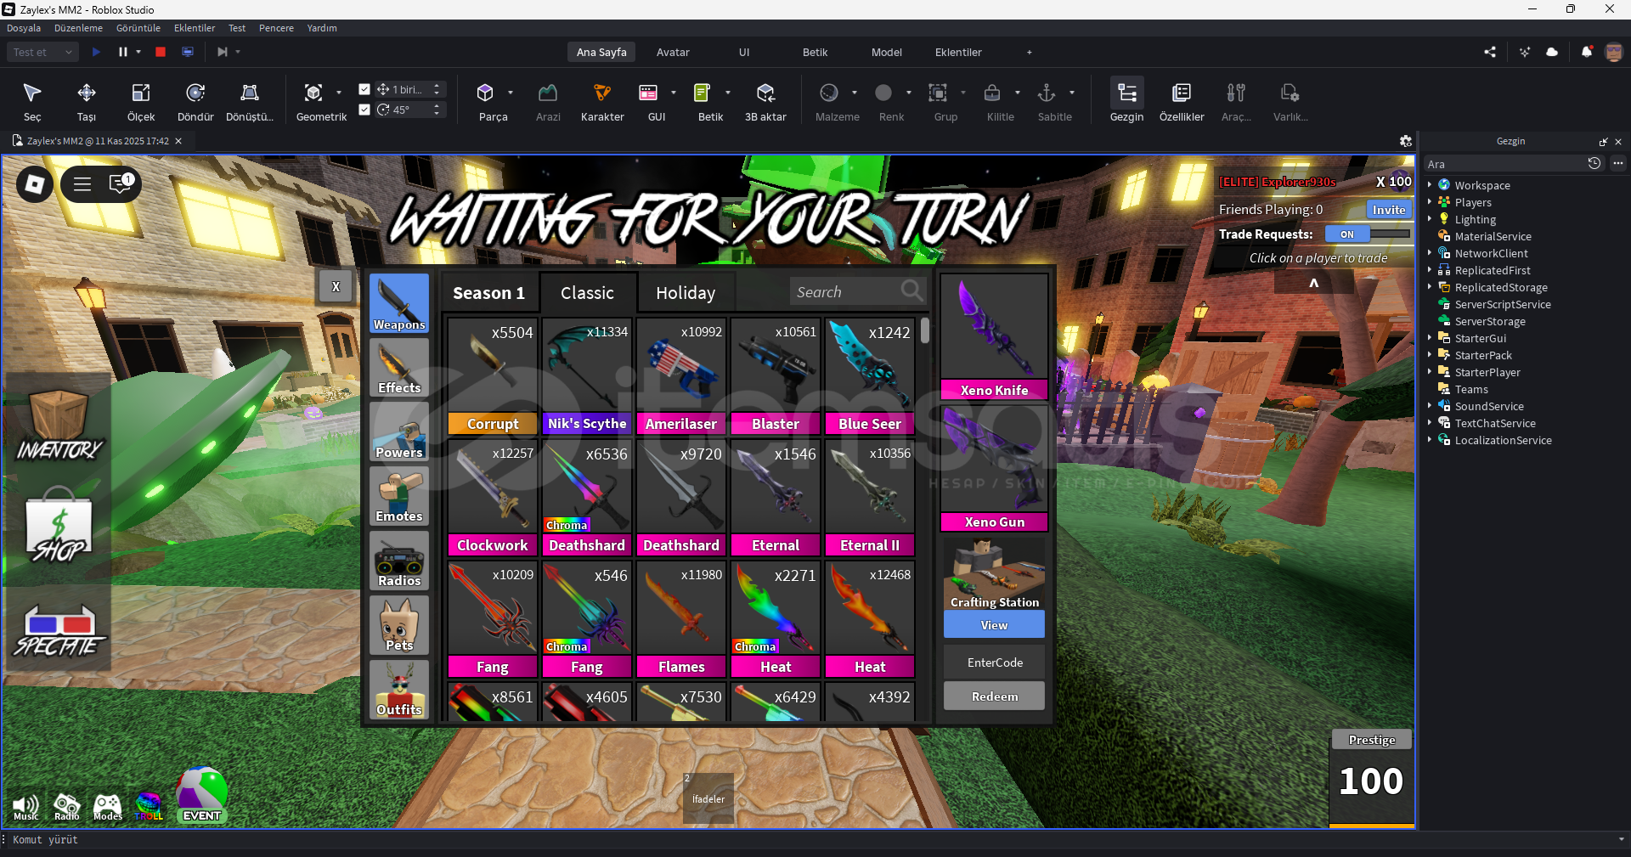Screen dimensions: 1631x857
Task: Open the in-game Roblox menu icon
Action: click(35, 184)
